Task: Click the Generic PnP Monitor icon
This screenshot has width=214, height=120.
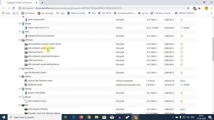Action: click(26, 93)
